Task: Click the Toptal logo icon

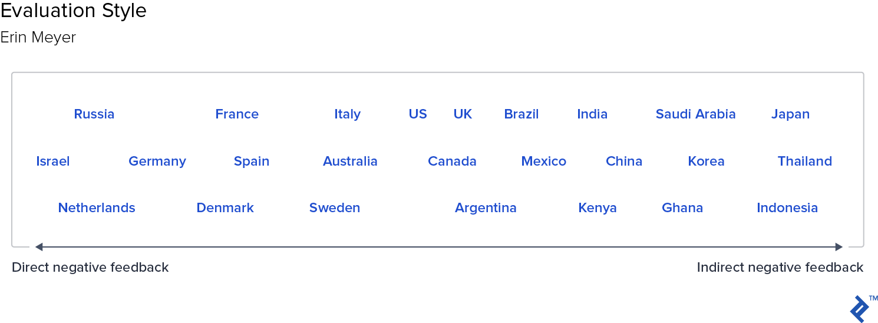Action: [x=860, y=309]
